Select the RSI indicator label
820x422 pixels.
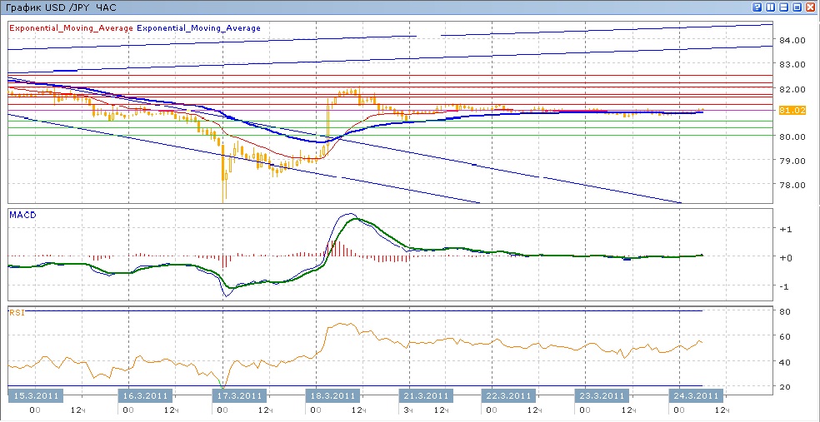16,313
